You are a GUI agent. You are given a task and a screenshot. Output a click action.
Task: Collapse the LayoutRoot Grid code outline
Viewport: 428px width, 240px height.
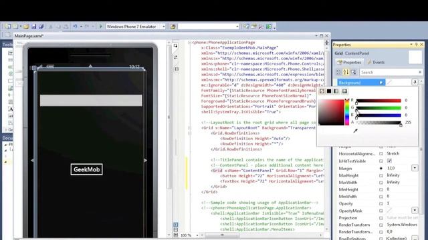pos(189,128)
